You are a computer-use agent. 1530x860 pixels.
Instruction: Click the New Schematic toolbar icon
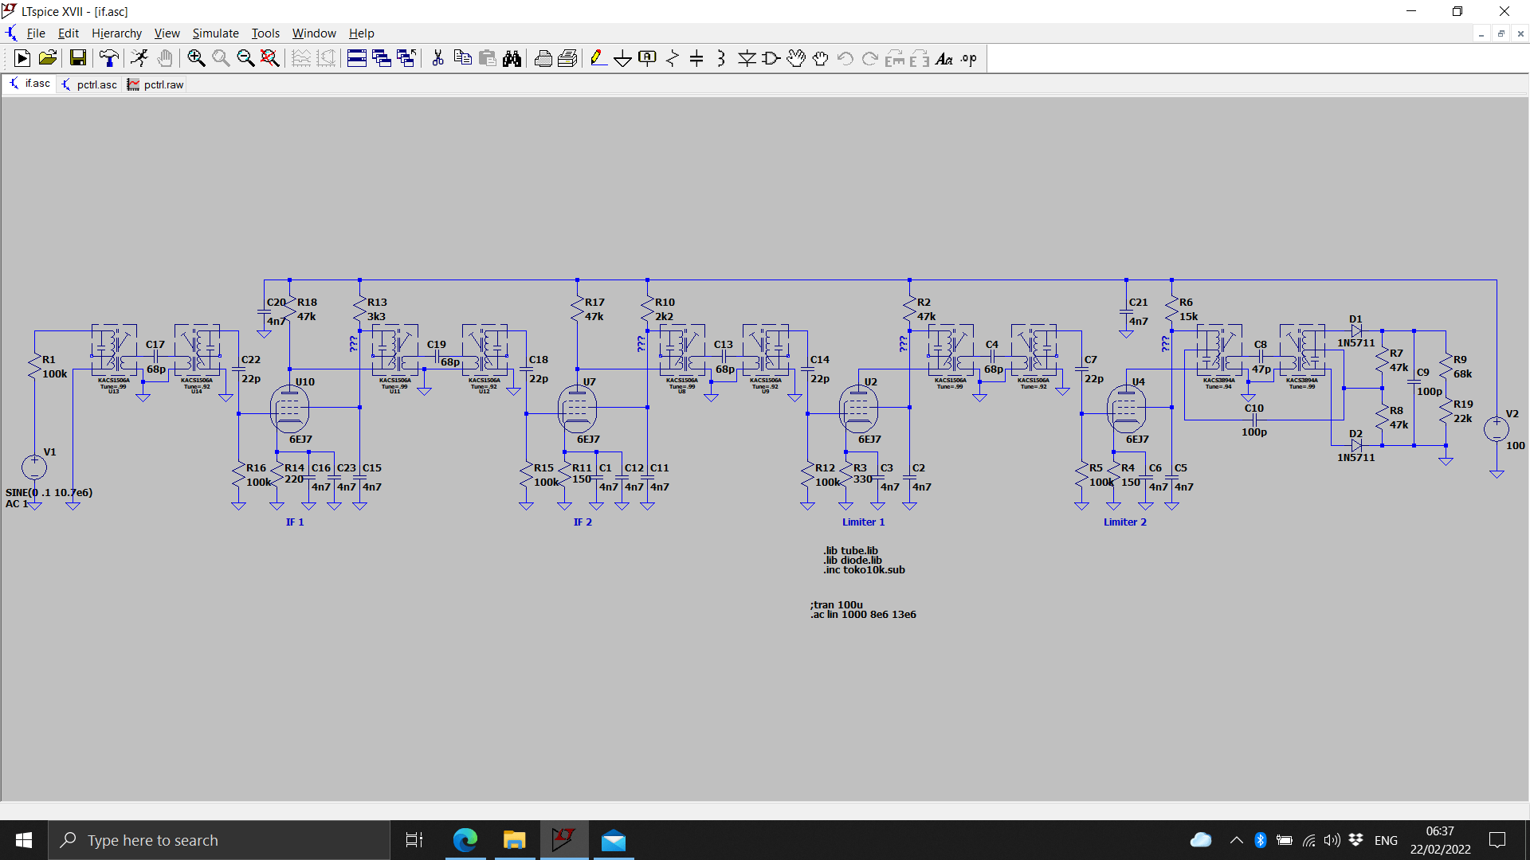[x=22, y=58]
